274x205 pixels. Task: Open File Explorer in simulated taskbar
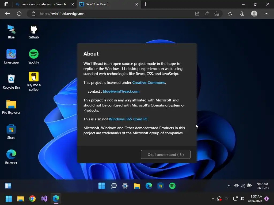(x=137, y=186)
